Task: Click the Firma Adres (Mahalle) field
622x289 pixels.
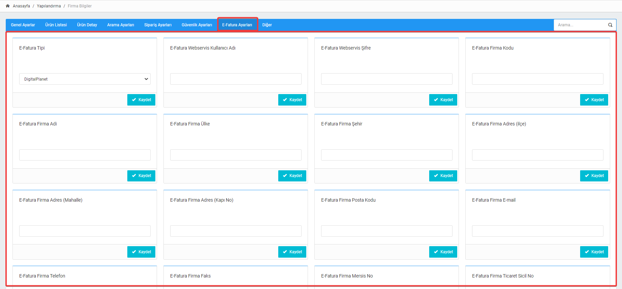Action: pos(85,231)
